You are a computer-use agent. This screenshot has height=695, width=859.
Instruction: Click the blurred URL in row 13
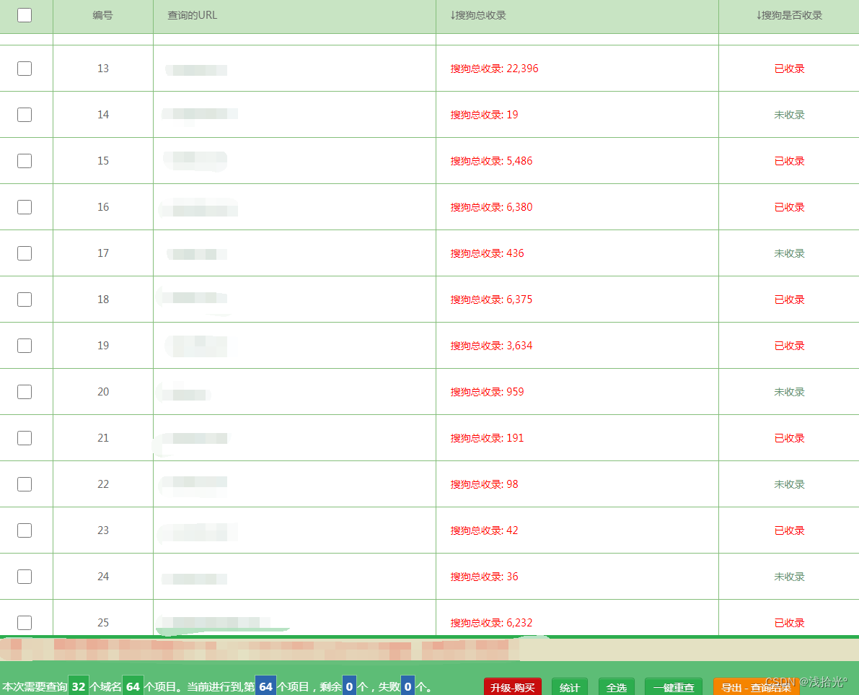(196, 69)
